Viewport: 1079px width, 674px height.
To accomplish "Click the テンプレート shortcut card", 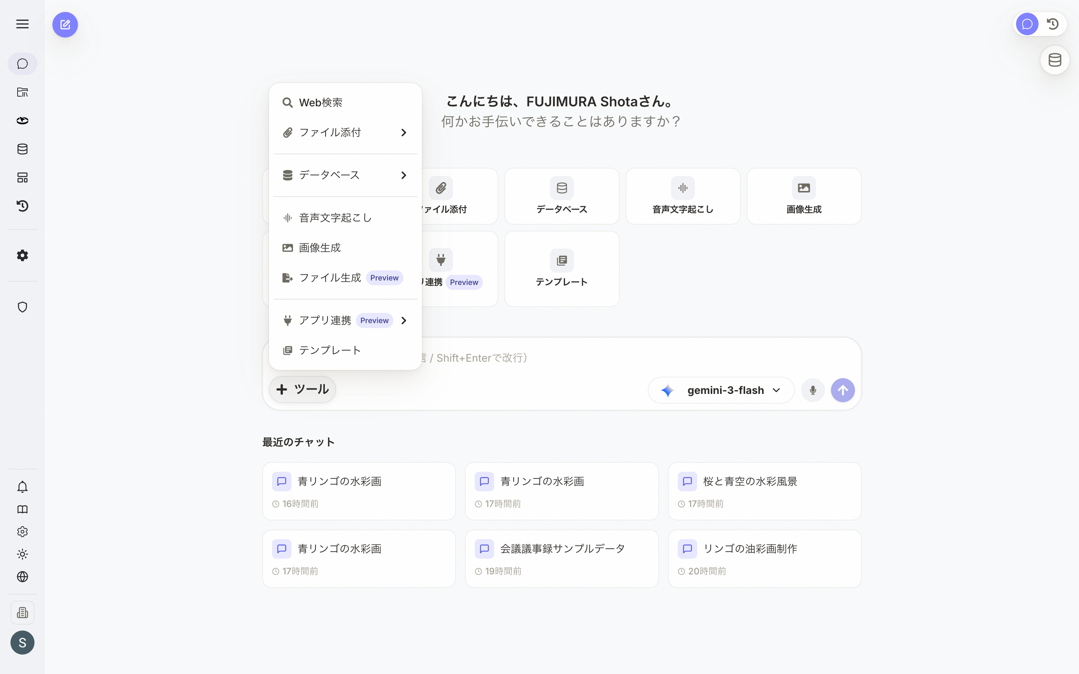I will (562, 269).
